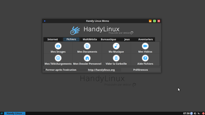This screenshot has width=205, height=115.
Task: Select Handy Linux taskbar window button
Action: click(x=15, y=113)
